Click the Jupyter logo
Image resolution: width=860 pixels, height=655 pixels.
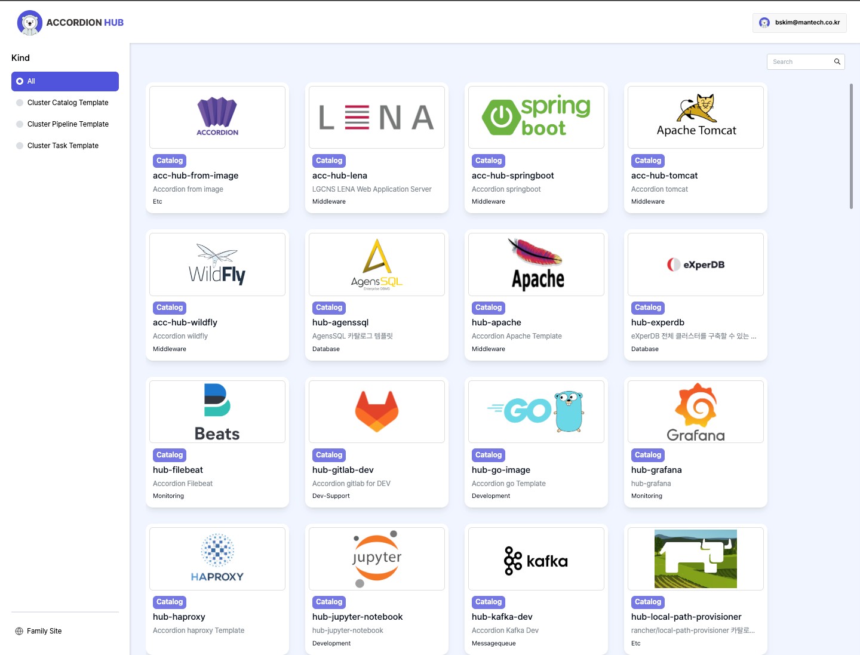pyautogui.click(x=377, y=559)
